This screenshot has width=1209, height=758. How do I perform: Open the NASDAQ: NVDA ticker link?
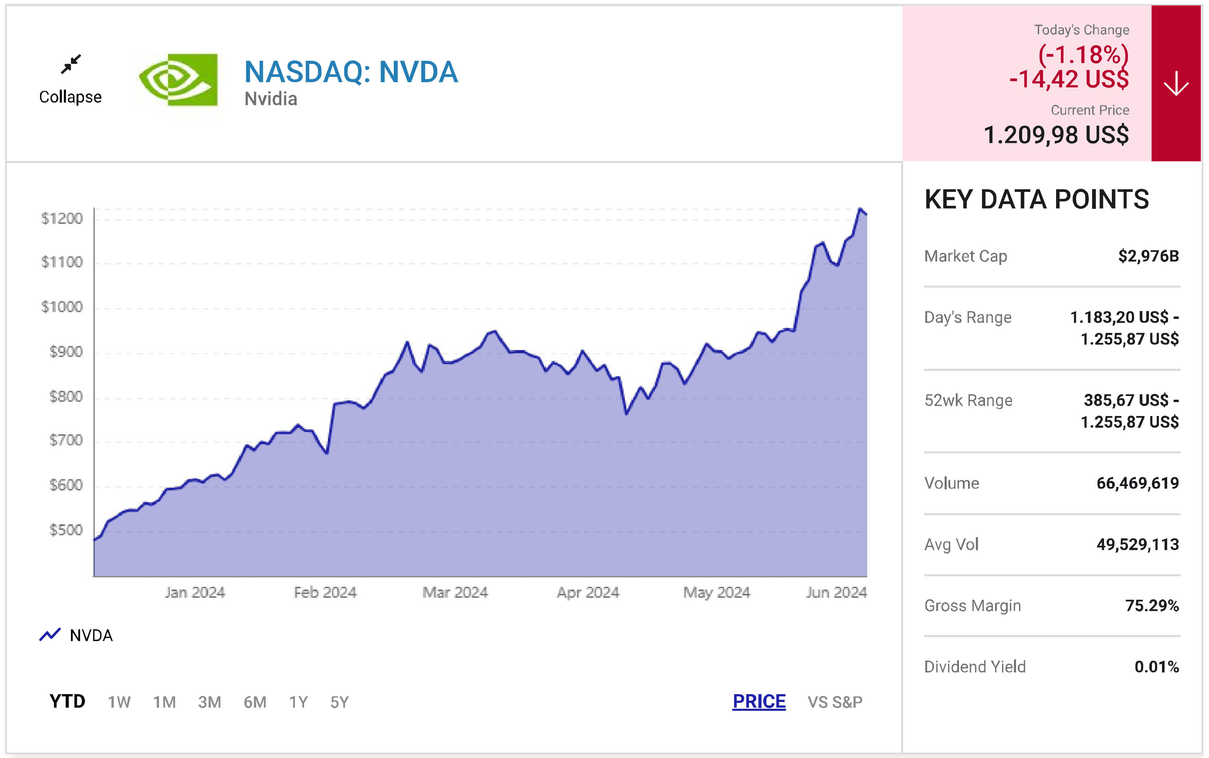[x=351, y=72]
